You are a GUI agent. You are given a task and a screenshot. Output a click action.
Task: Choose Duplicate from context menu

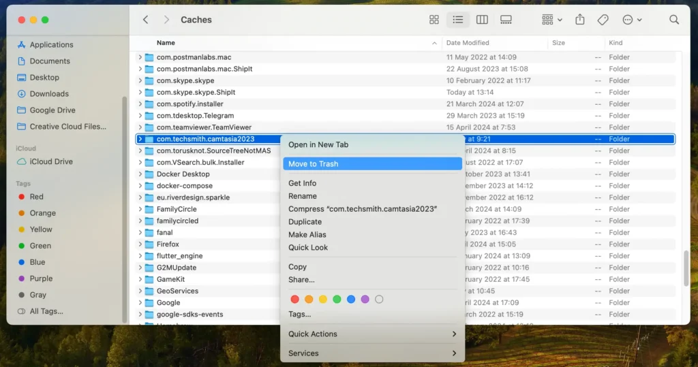click(x=372, y=222)
